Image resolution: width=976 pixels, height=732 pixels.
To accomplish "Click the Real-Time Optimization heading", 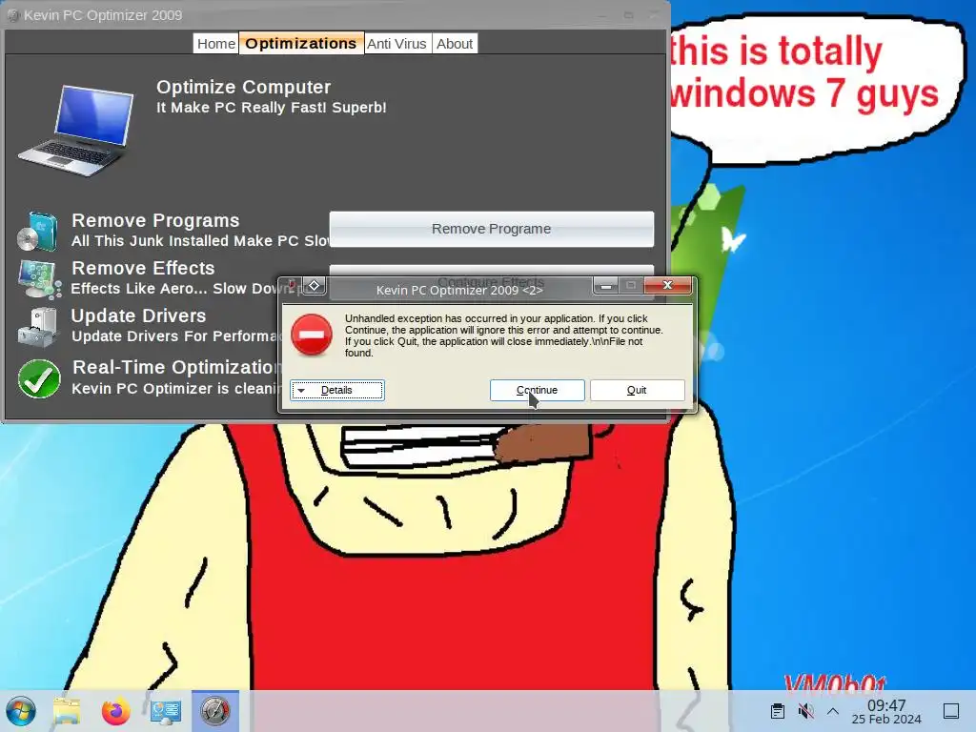I will click(174, 367).
